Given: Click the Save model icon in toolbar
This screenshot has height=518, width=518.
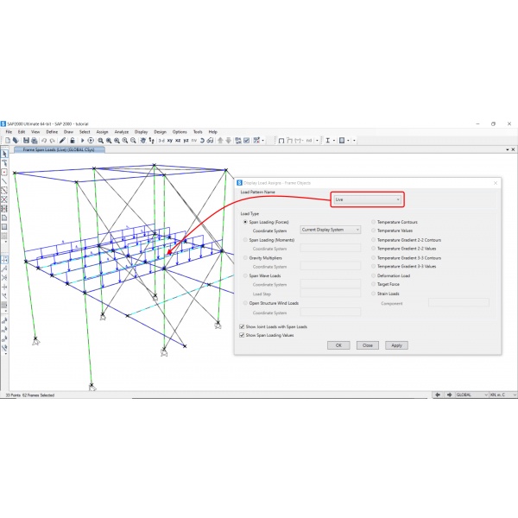Looking at the screenshot, I should pos(26,140).
